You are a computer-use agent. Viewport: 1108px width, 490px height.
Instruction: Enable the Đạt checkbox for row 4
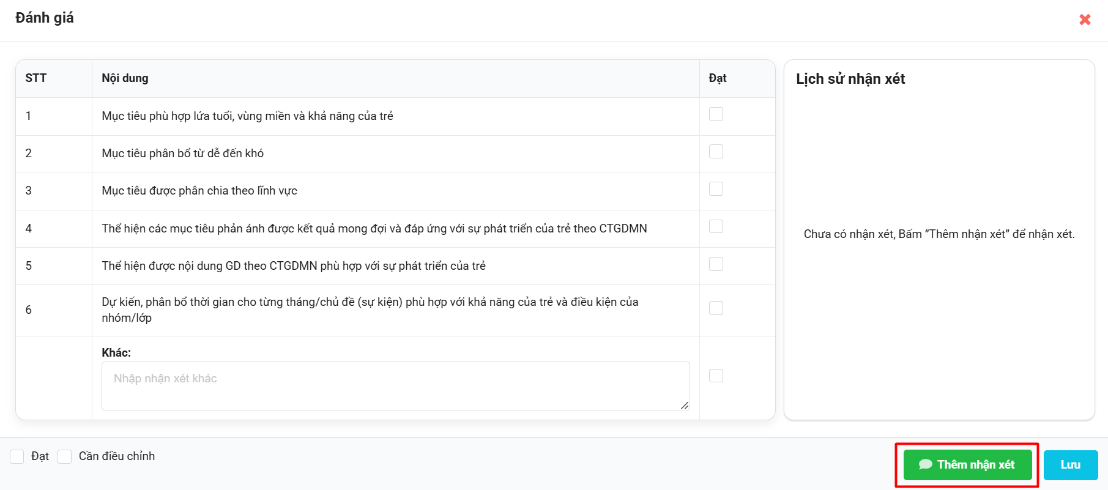716,227
